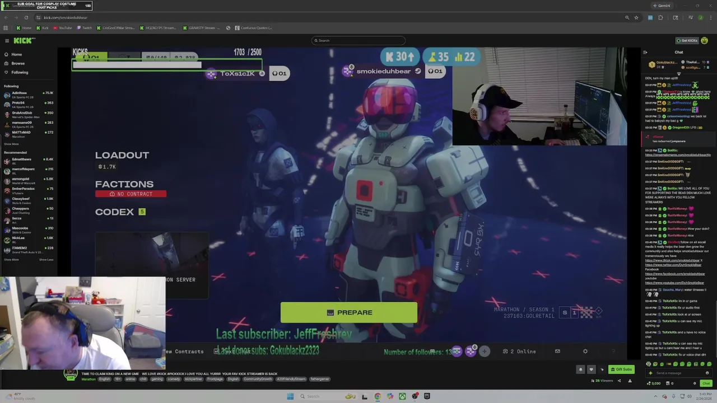Image resolution: width=717 pixels, height=403 pixels.
Task: Open LOADOUT menu in game
Action: [x=122, y=156]
